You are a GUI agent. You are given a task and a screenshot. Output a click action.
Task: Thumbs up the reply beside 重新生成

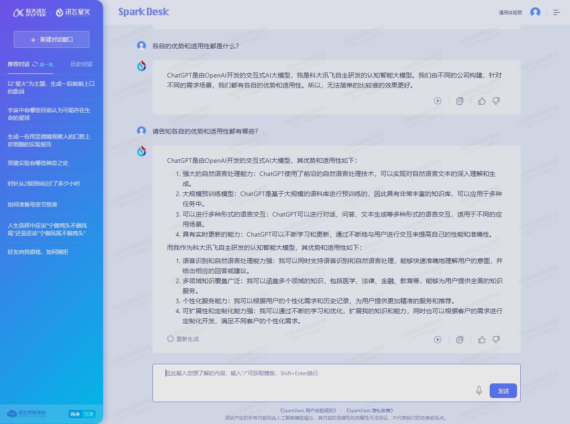[482, 340]
